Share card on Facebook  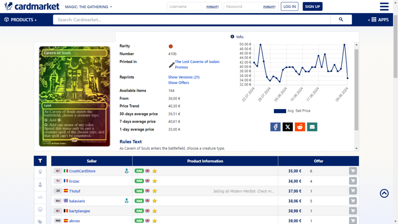(x=275, y=127)
